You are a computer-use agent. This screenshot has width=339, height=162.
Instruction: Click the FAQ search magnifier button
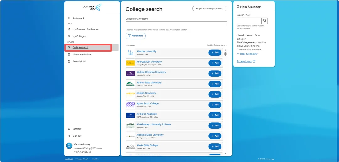pos(265,21)
